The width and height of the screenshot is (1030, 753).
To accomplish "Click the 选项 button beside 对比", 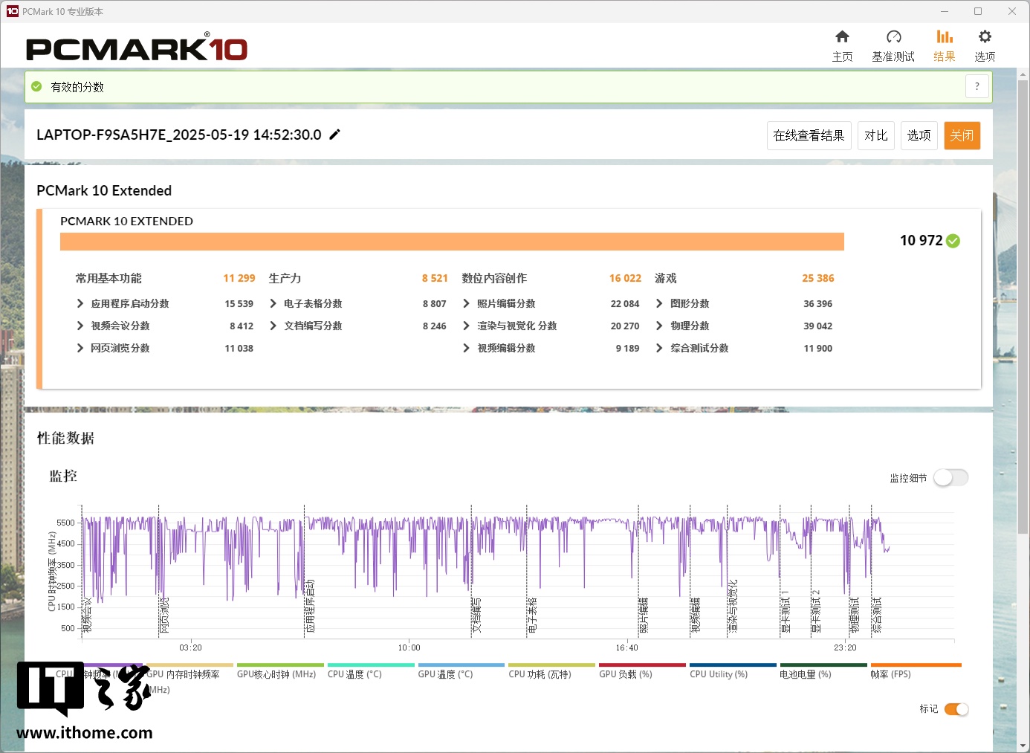I will pyautogui.click(x=919, y=135).
